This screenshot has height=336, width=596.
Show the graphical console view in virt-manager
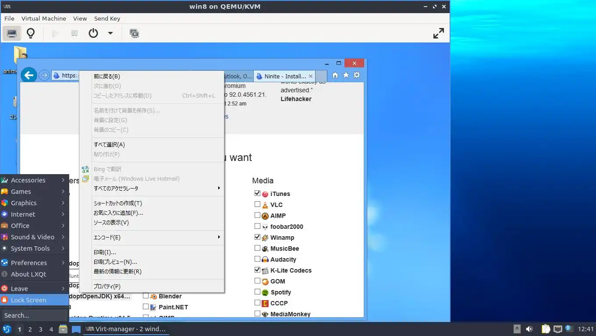(x=12, y=33)
